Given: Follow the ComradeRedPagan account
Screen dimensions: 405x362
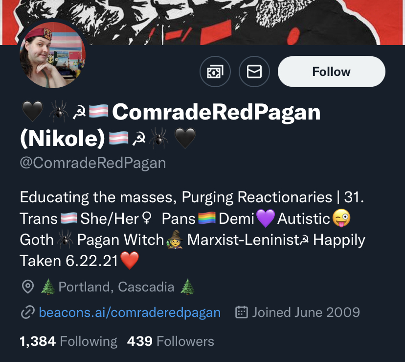Looking at the screenshot, I should [332, 72].
